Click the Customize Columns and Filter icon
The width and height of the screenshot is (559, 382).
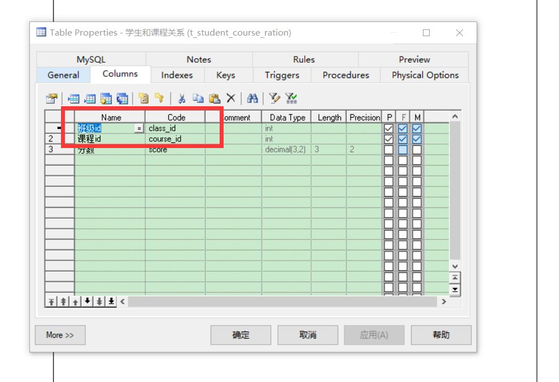(x=274, y=98)
